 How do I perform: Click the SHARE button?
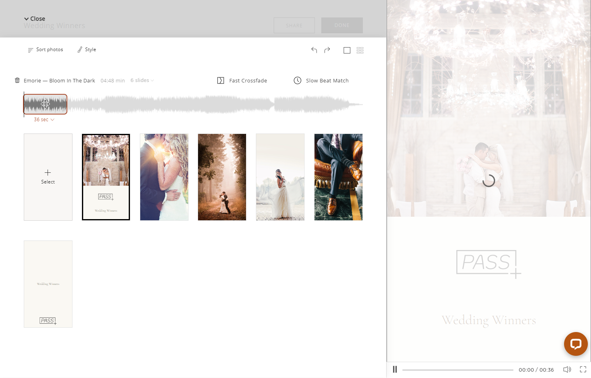294,25
